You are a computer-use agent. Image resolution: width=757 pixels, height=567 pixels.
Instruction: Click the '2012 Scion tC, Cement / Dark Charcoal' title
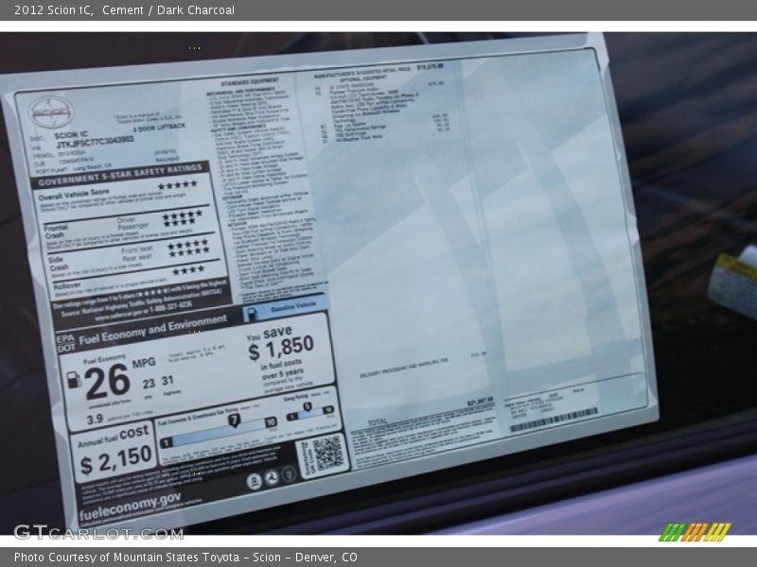[x=124, y=9]
